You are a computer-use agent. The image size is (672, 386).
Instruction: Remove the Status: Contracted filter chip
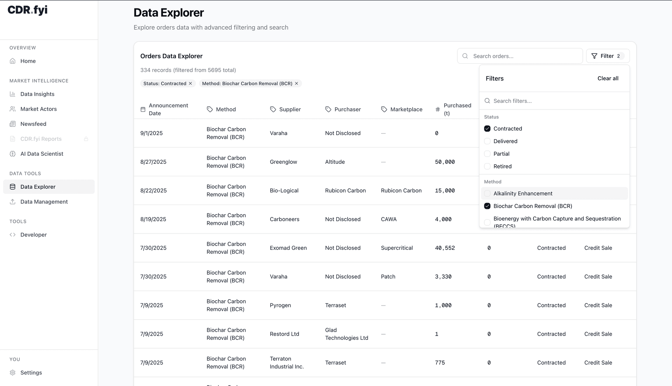click(190, 83)
